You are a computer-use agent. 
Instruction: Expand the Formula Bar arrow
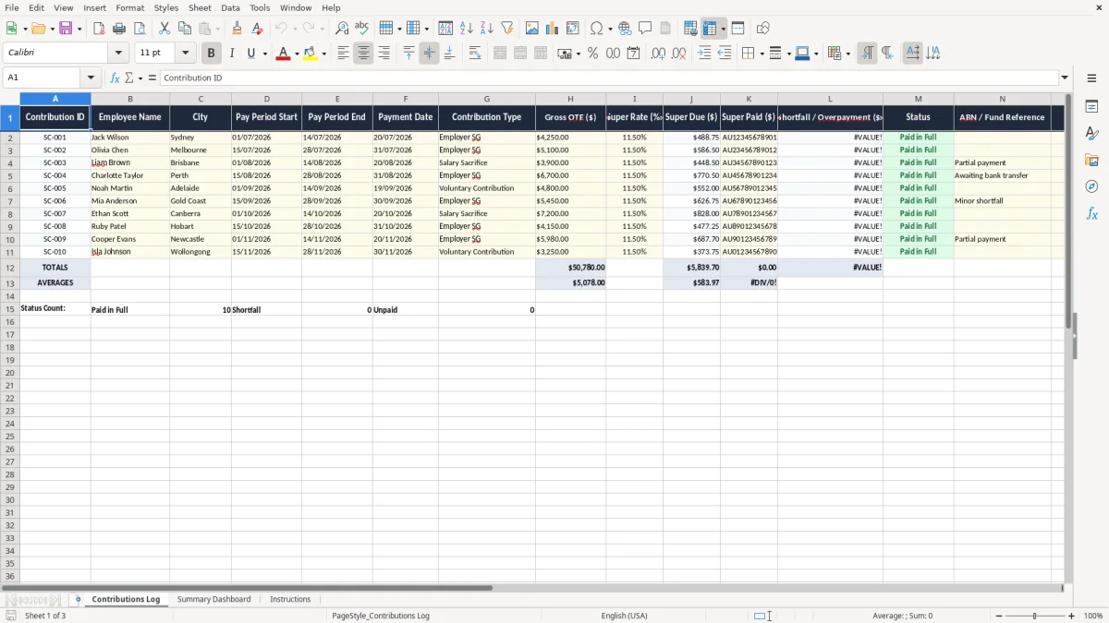(1065, 78)
